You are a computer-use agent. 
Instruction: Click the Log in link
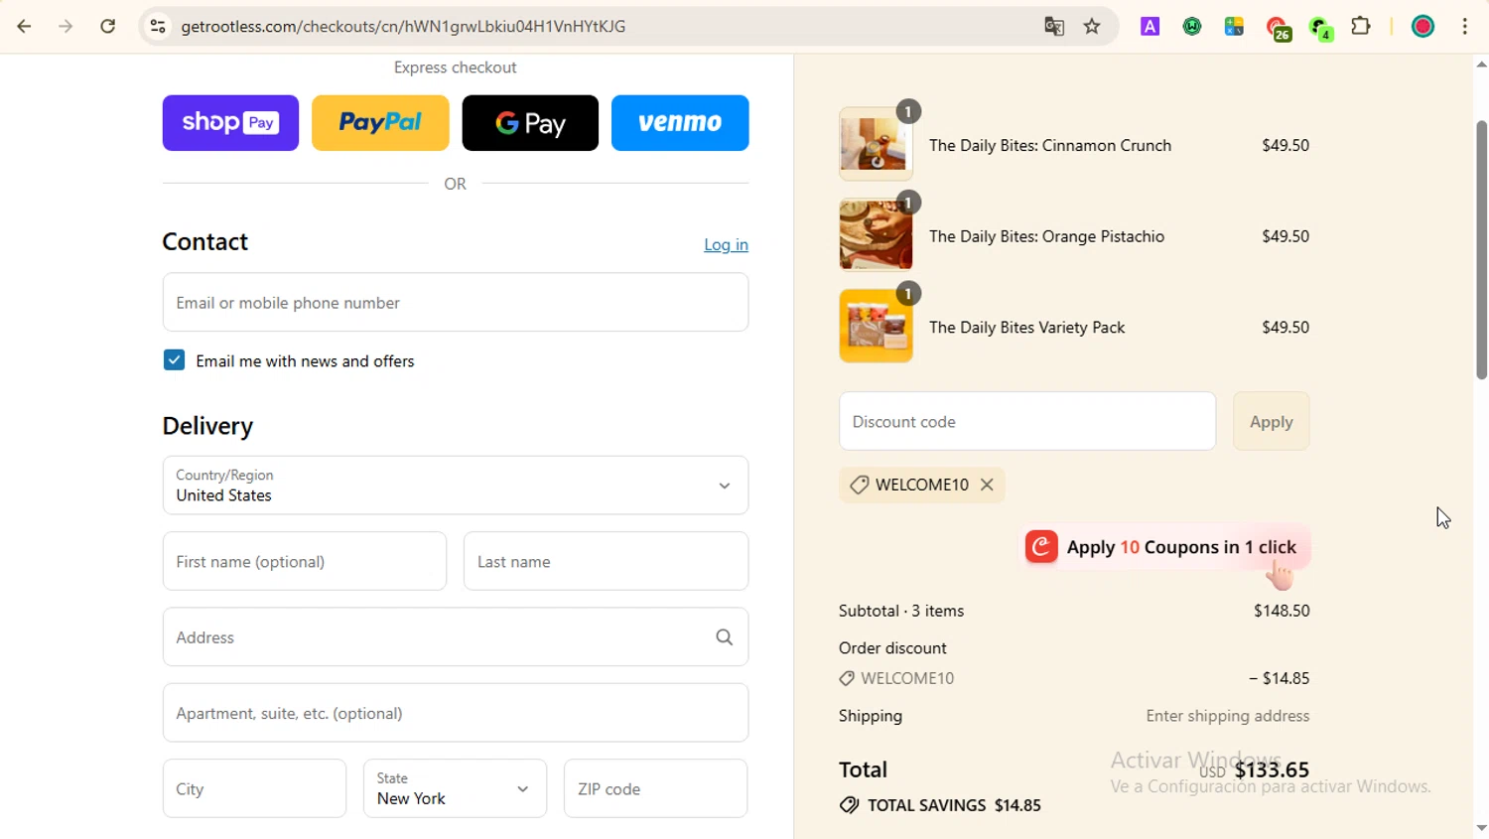coord(726,245)
